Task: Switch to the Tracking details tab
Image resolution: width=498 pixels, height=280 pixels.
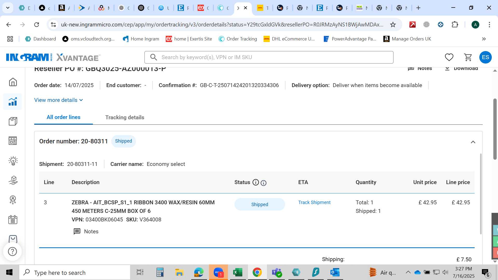Action: coord(125,117)
